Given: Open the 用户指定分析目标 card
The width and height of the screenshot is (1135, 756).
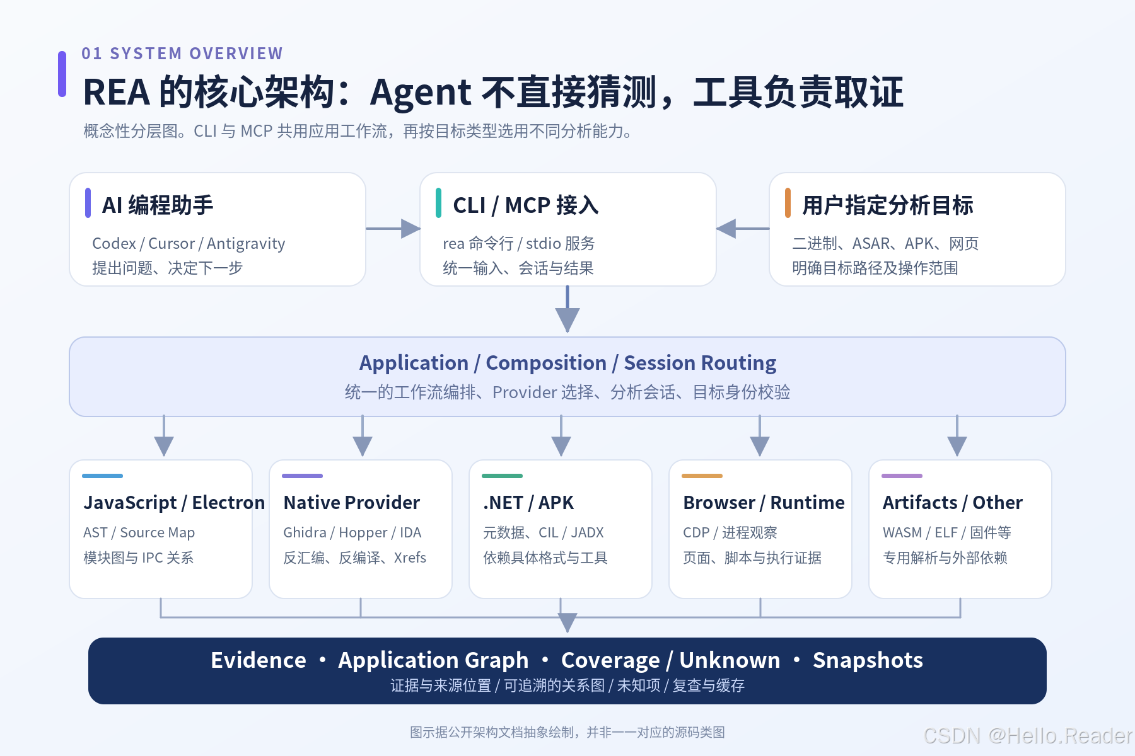Looking at the screenshot, I should 917,229.
